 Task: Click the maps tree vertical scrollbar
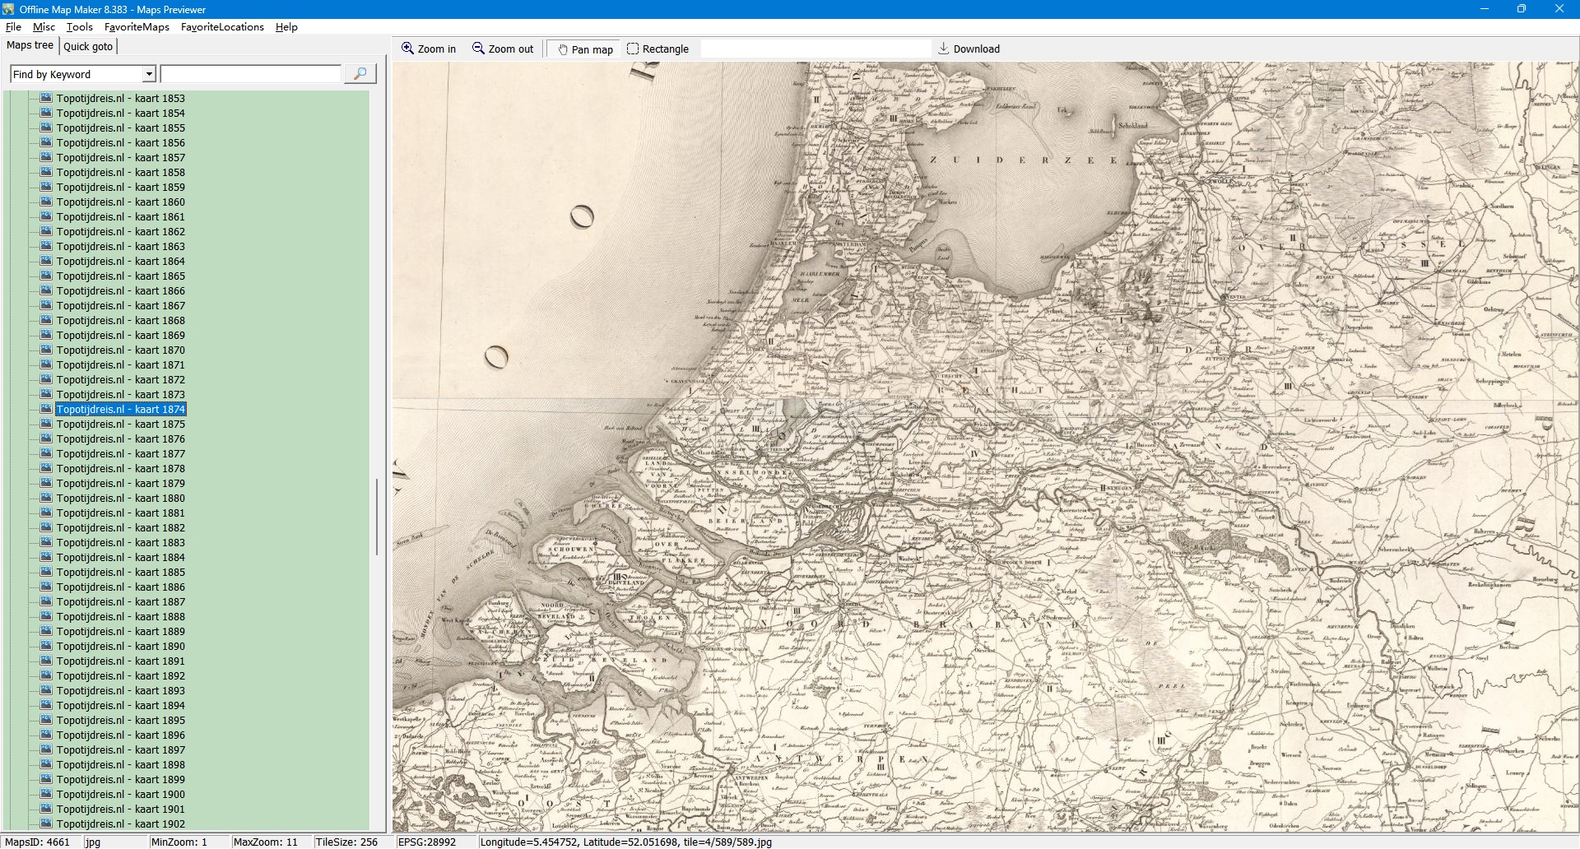click(377, 517)
